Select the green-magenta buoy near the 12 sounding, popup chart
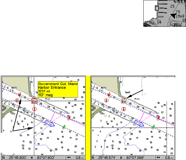 (x=25, y=109)
